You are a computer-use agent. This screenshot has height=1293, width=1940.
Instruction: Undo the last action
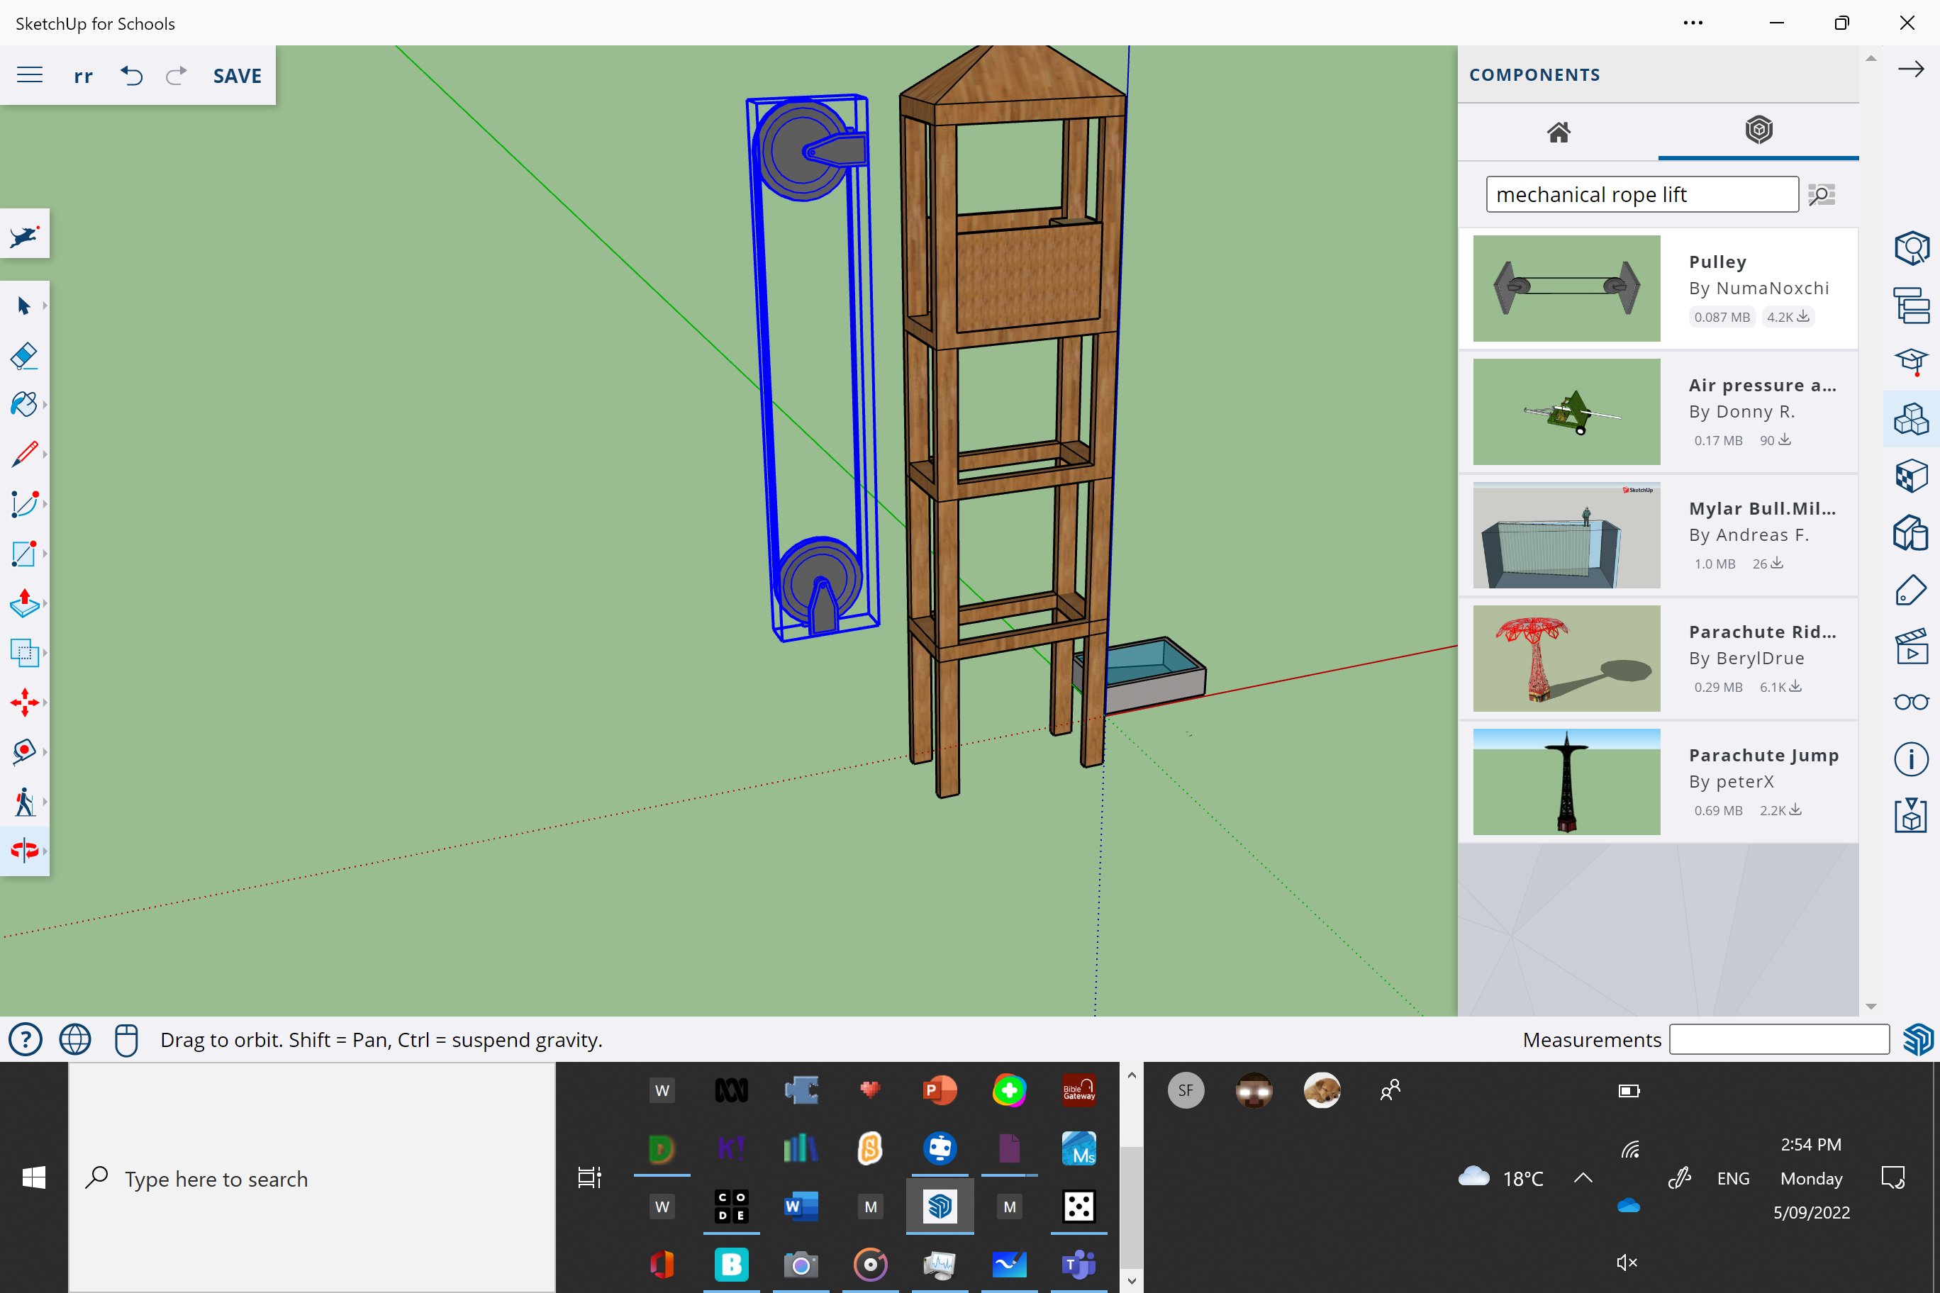tap(131, 75)
